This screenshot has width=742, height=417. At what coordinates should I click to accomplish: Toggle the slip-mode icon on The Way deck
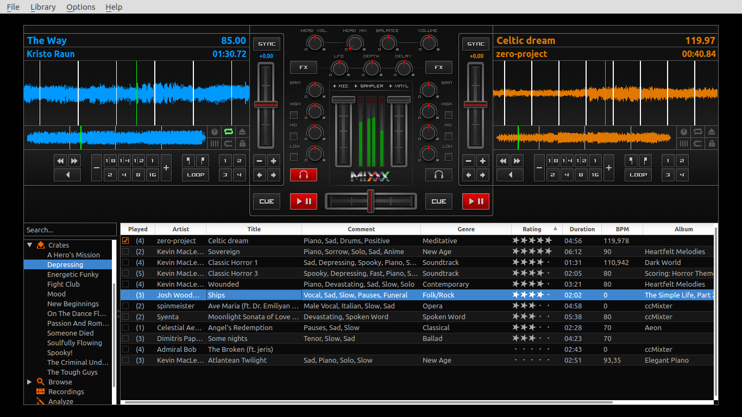pos(228,144)
